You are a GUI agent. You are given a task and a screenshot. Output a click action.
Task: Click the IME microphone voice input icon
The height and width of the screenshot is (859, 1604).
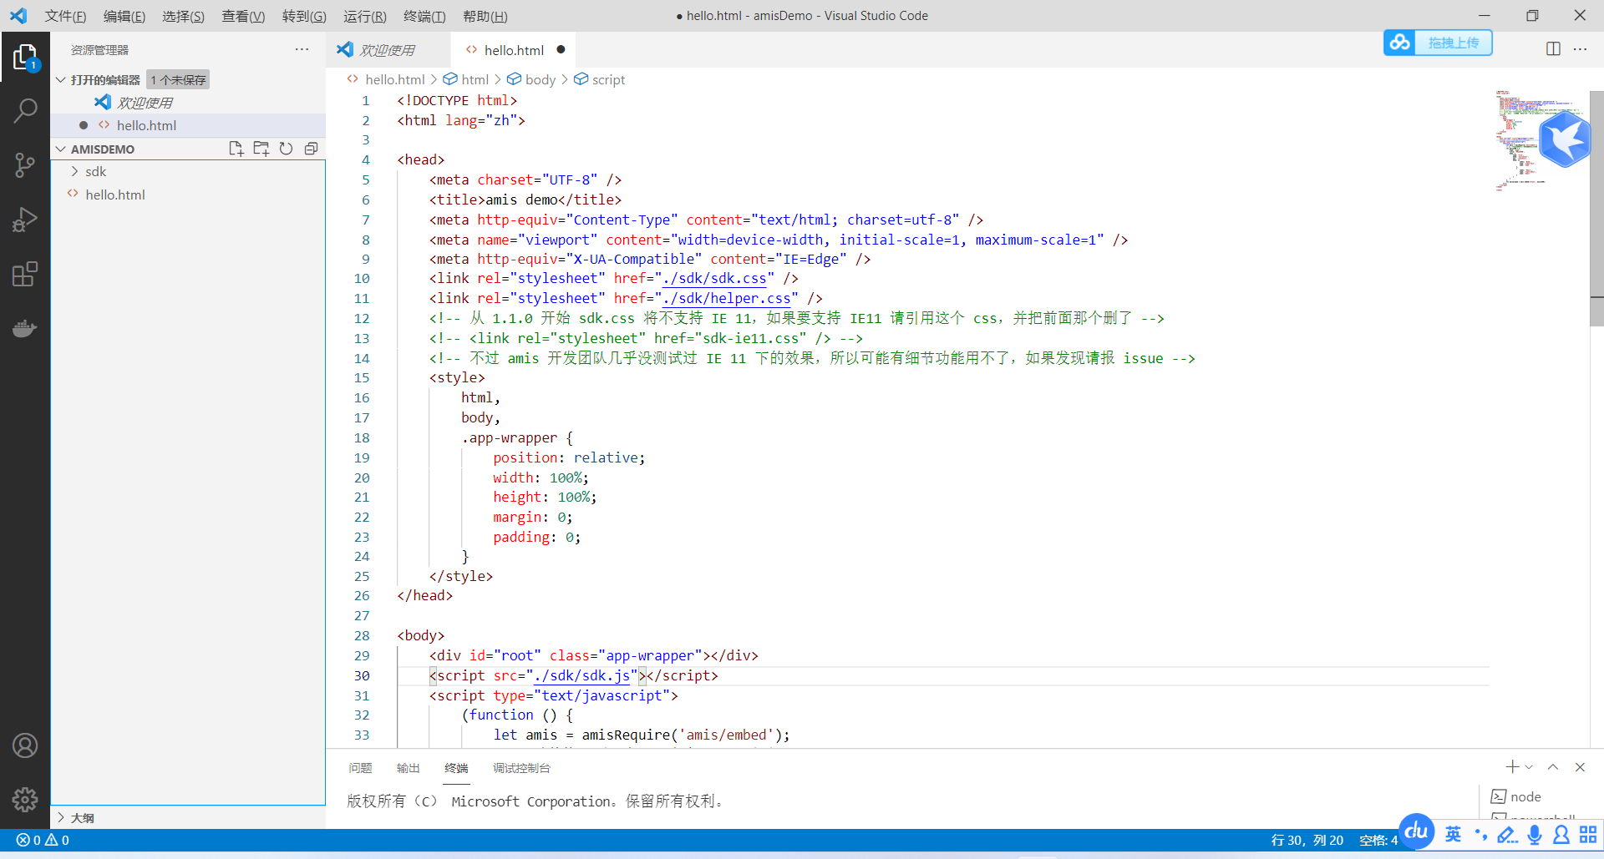tap(1534, 835)
